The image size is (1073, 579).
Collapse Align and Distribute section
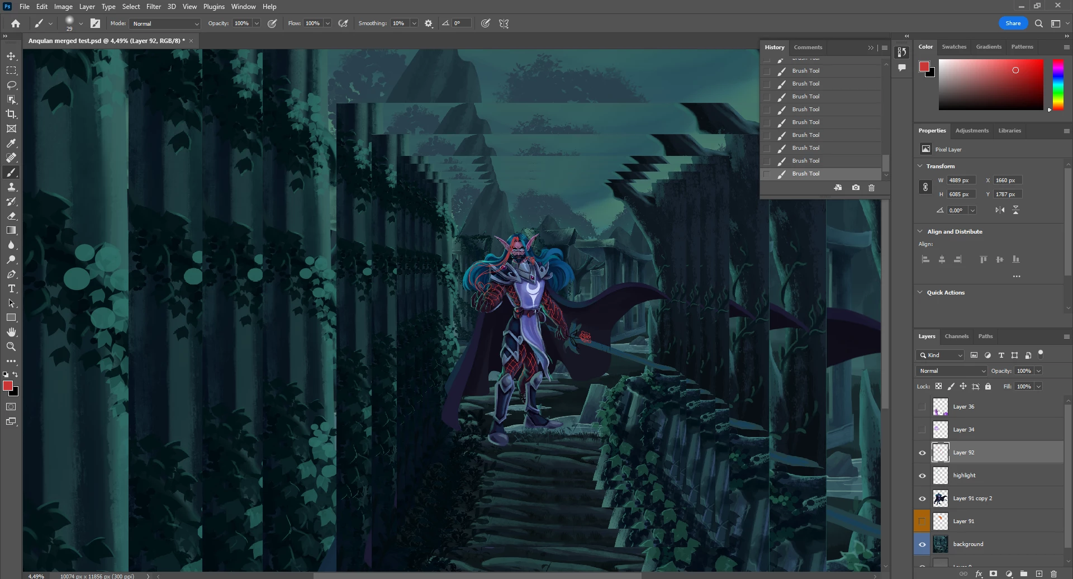[x=920, y=231]
